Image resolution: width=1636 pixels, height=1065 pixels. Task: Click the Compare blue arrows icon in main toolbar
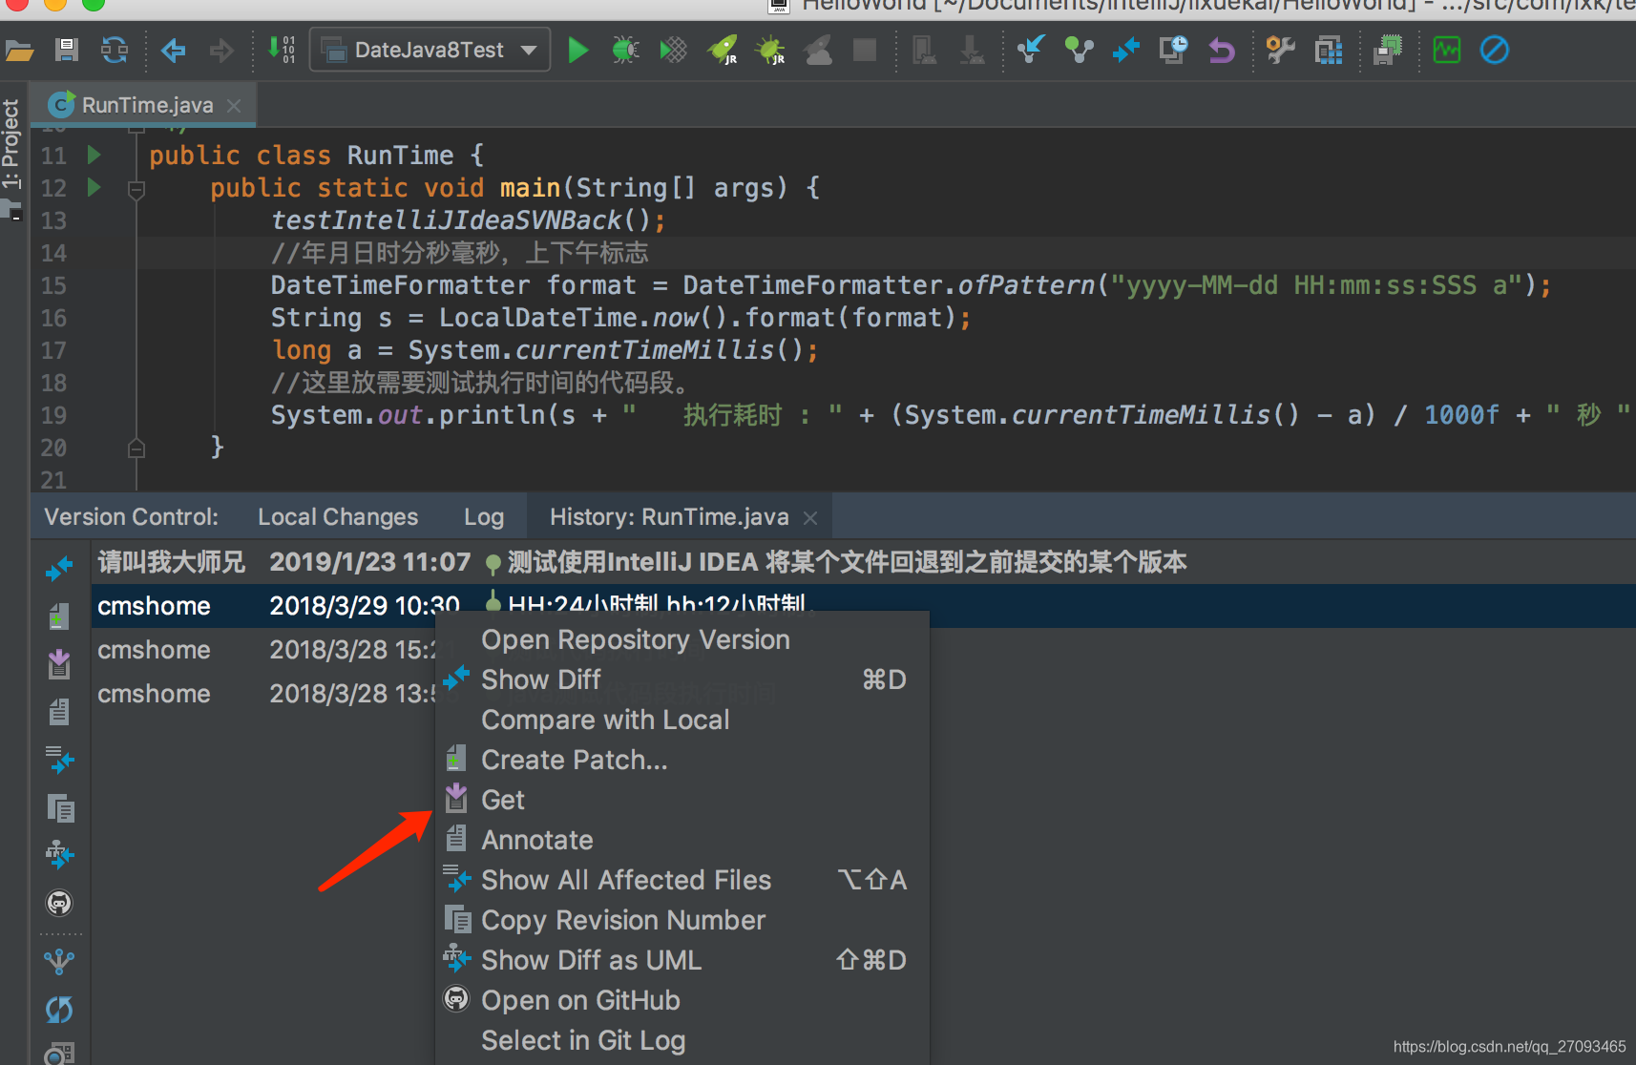point(1126,50)
